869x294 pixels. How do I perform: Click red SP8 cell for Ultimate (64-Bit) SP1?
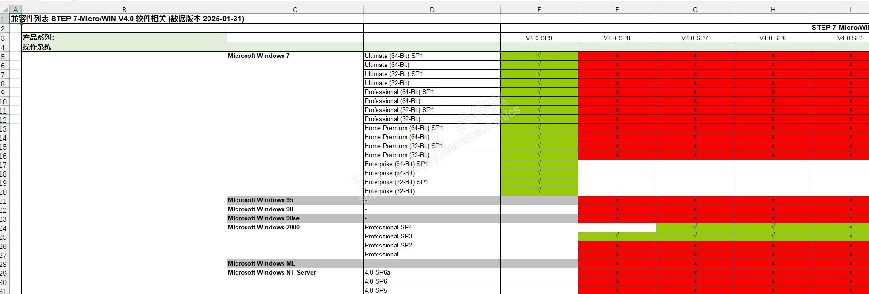point(617,56)
